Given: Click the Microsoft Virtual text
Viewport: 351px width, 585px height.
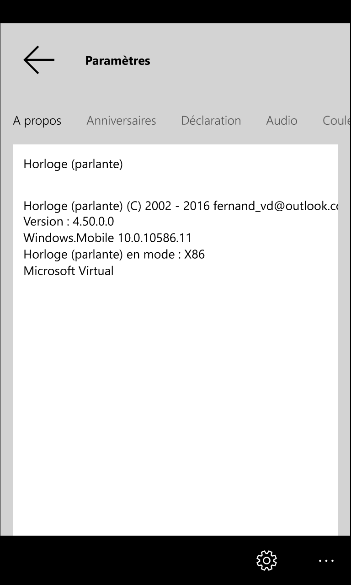Looking at the screenshot, I should pyautogui.click(x=69, y=271).
